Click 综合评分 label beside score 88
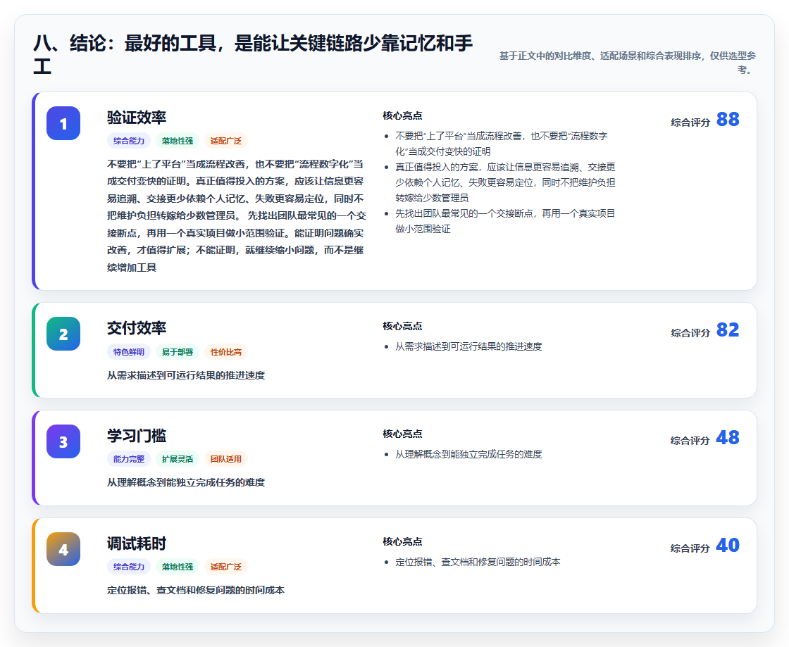The height and width of the screenshot is (647, 789). 690,123
